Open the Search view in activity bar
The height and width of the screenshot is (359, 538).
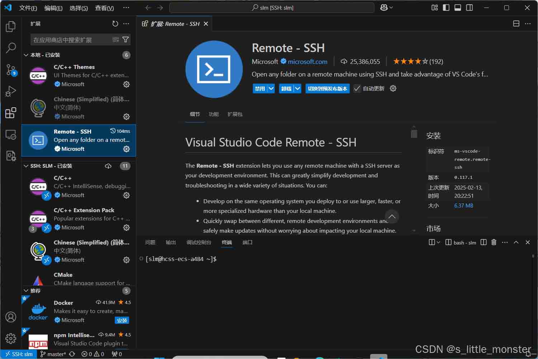[x=11, y=48]
